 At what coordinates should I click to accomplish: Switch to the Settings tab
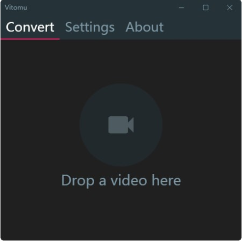(x=90, y=27)
